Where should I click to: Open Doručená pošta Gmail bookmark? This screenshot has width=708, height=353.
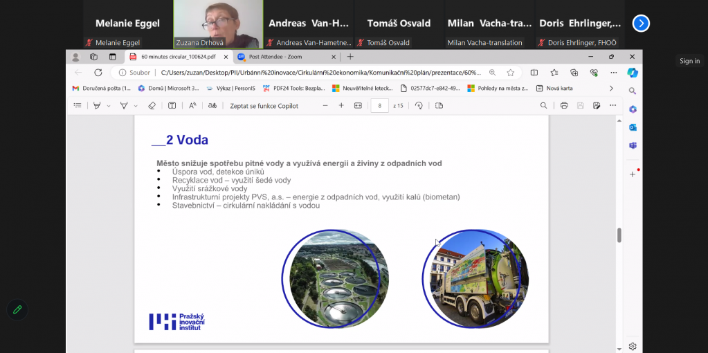pyautogui.click(x=102, y=89)
